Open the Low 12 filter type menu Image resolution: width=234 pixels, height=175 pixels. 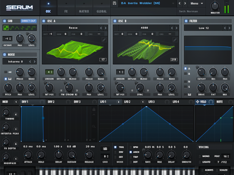[x=204, y=28]
